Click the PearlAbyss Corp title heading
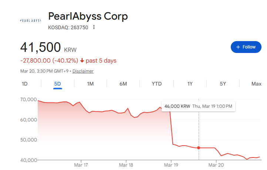 88,16
